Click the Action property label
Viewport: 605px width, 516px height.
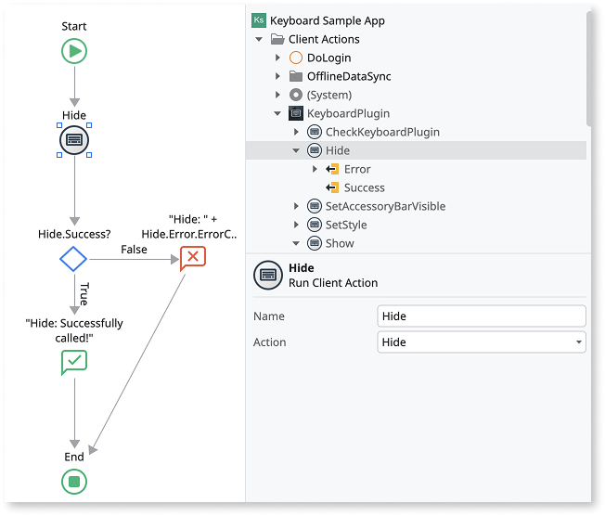tap(269, 342)
